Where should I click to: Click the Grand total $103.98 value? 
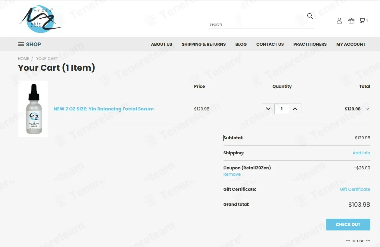pos(359,205)
